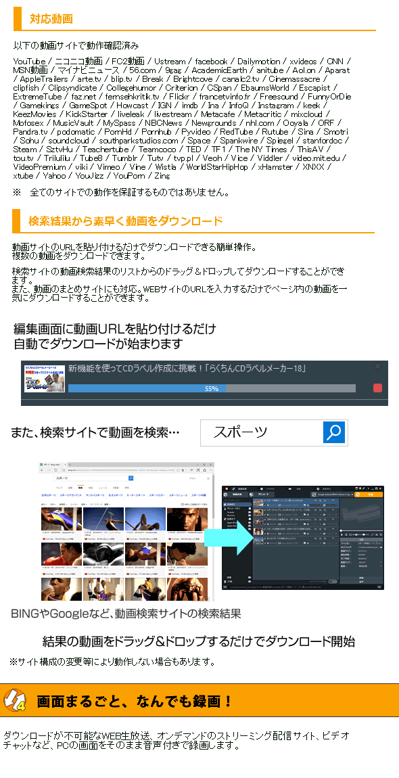Click the MSN動画 site name
The width and height of the screenshot is (399, 778).
30,70
